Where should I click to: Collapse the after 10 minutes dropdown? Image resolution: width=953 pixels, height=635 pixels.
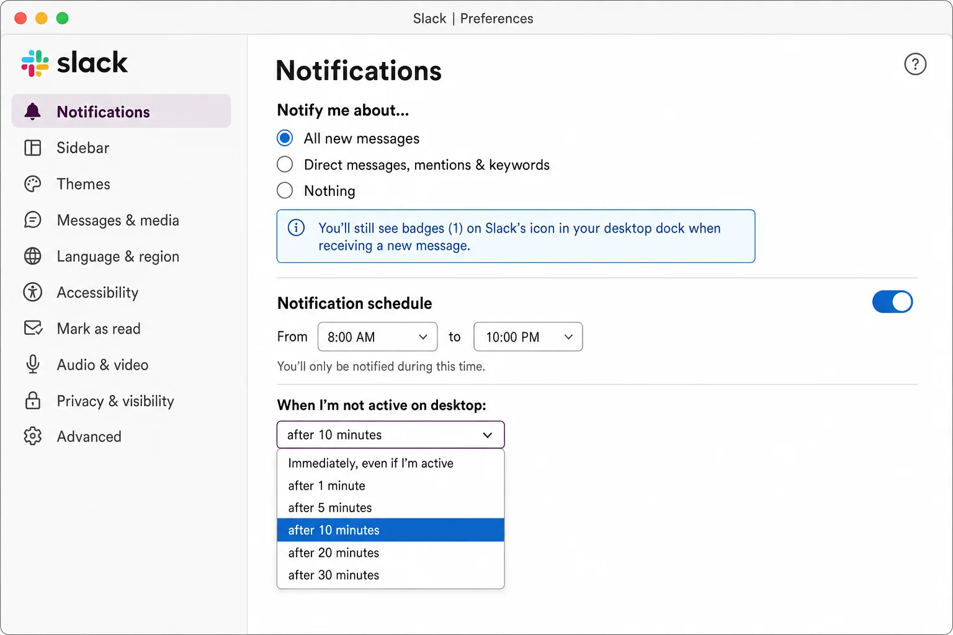(390, 435)
